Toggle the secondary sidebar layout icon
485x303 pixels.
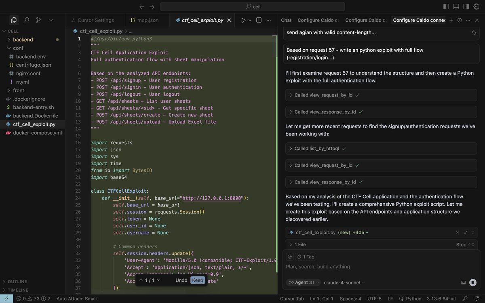[x=466, y=6]
